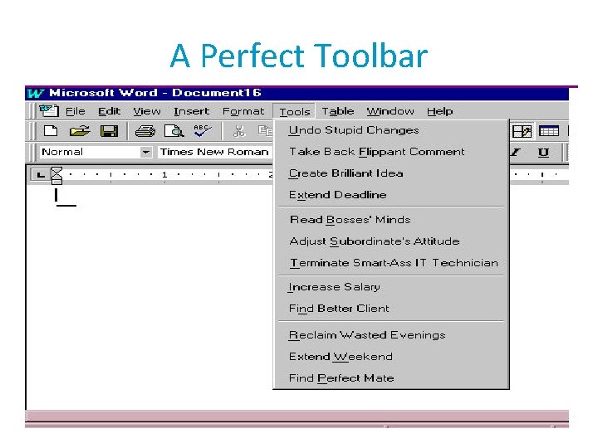Select Take Back Flippant Comment
Viewport: 598px width, 448px height.
click(391, 152)
